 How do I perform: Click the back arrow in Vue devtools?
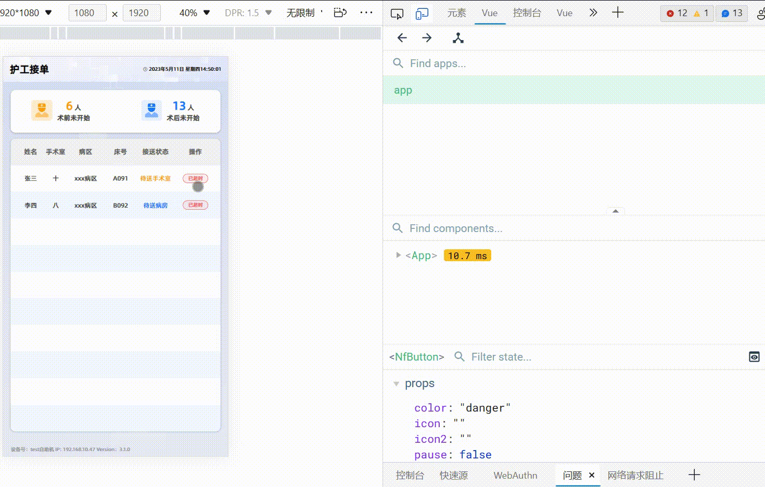[x=402, y=37]
